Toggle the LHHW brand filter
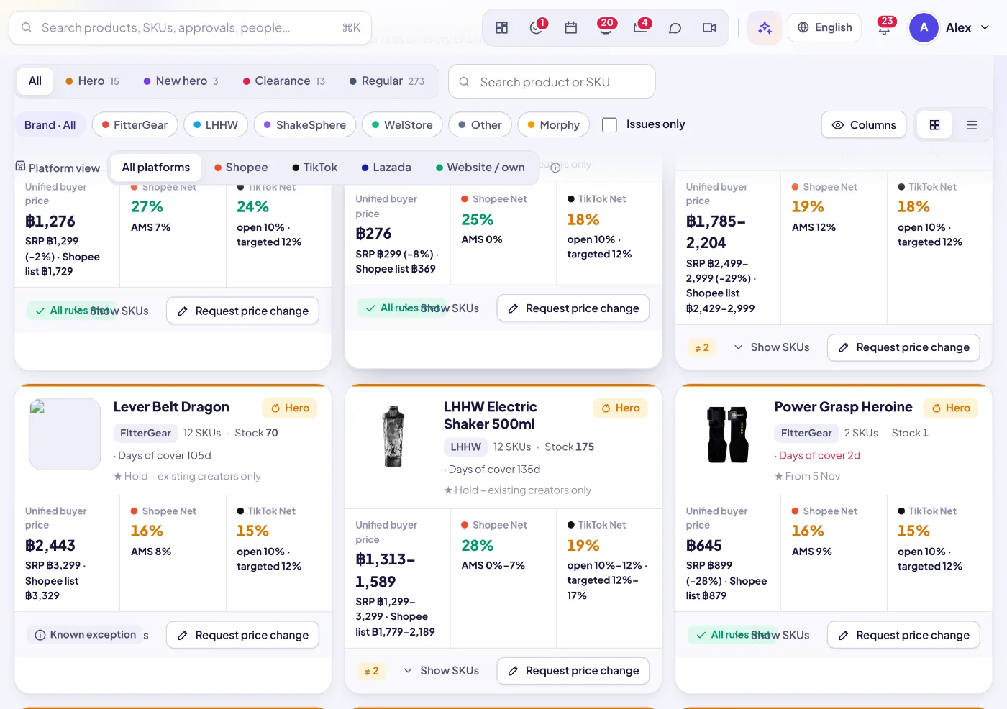The image size is (1007, 709). pyautogui.click(x=216, y=125)
